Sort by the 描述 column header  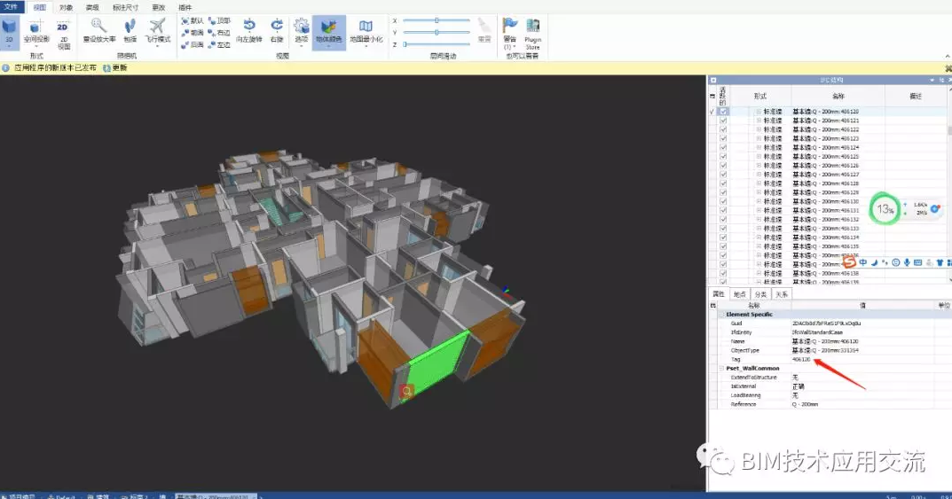[x=916, y=97]
